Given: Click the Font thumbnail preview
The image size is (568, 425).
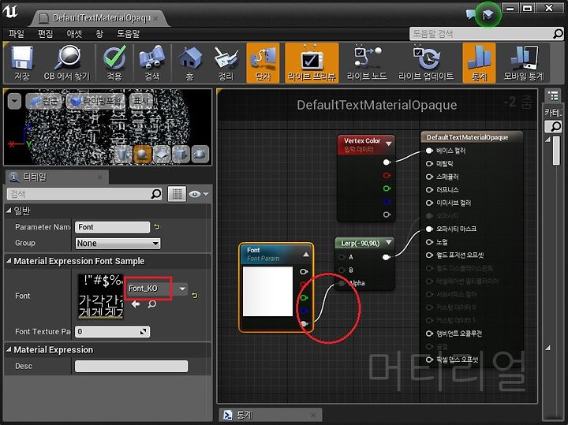Looking at the screenshot, I should (x=101, y=296).
